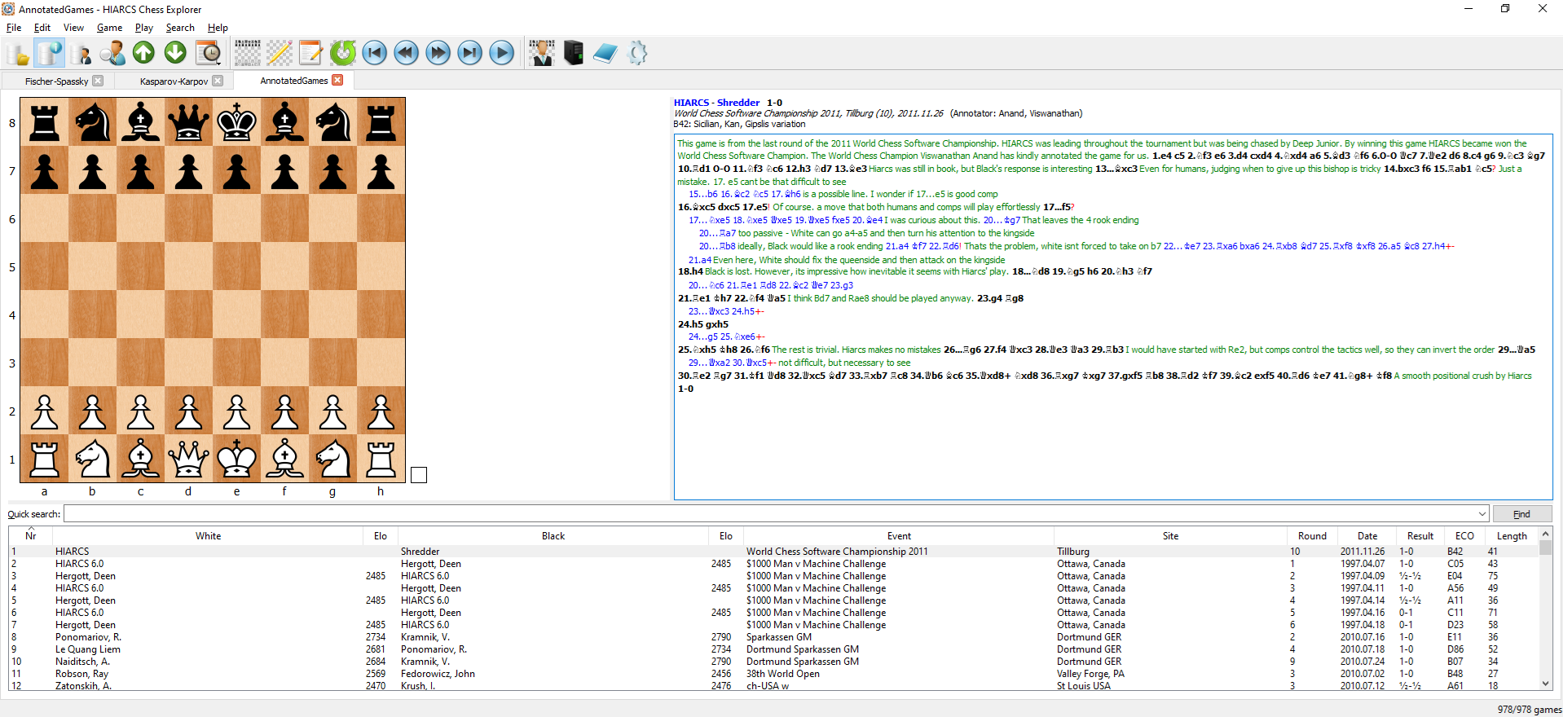Toggle the side-to-move indicator box beside the board
This screenshot has height=717, width=1563.
pyautogui.click(x=419, y=475)
